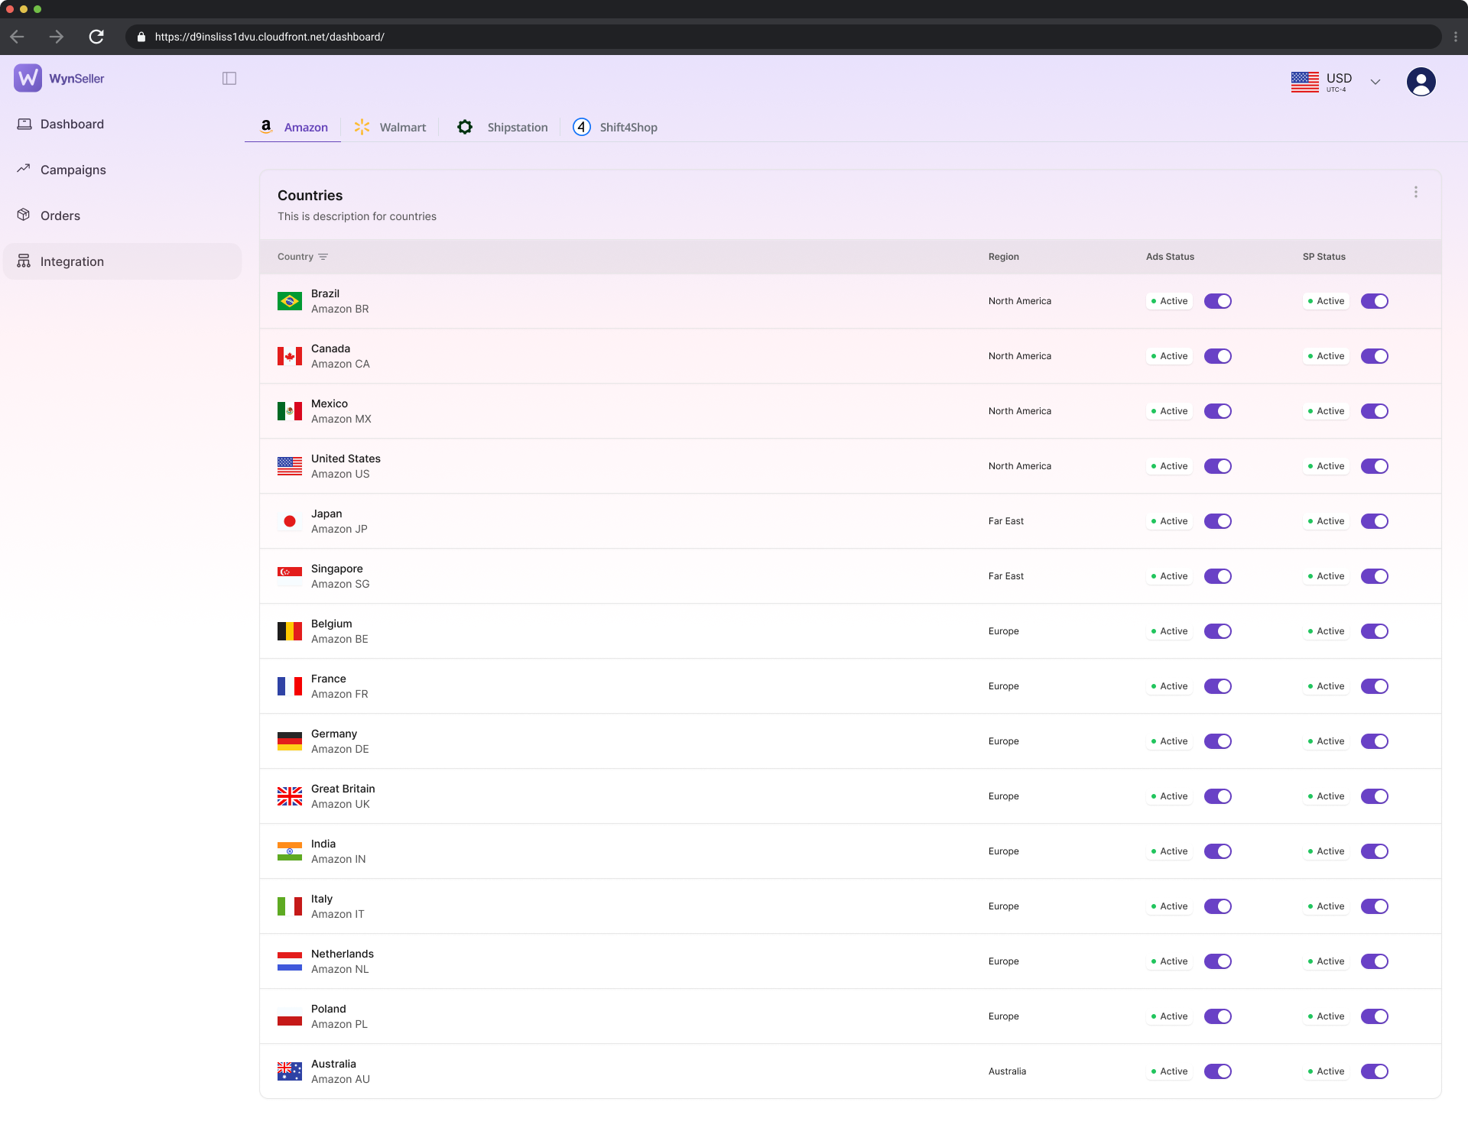The height and width of the screenshot is (1131, 1468).
Task: Go back with browser back arrow
Action: 18,37
